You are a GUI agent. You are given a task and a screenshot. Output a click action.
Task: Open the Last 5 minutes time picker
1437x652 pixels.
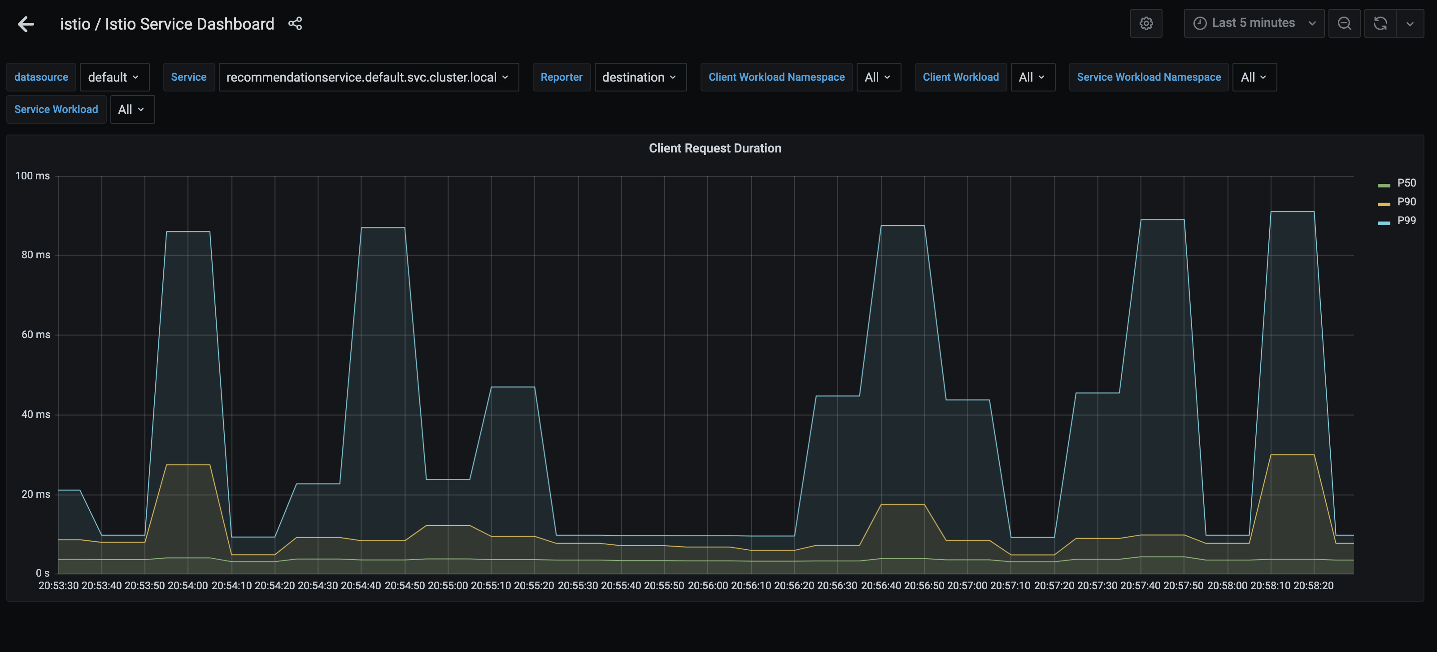(x=1254, y=23)
